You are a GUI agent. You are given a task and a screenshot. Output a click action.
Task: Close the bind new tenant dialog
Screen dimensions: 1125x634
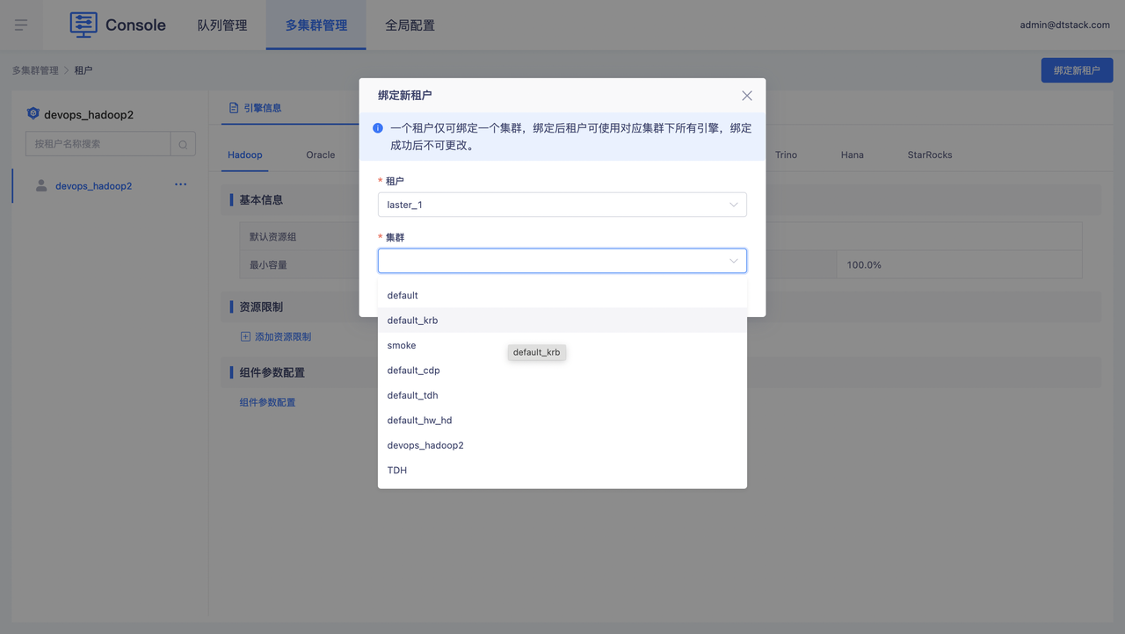pyautogui.click(x=747, y=96)
